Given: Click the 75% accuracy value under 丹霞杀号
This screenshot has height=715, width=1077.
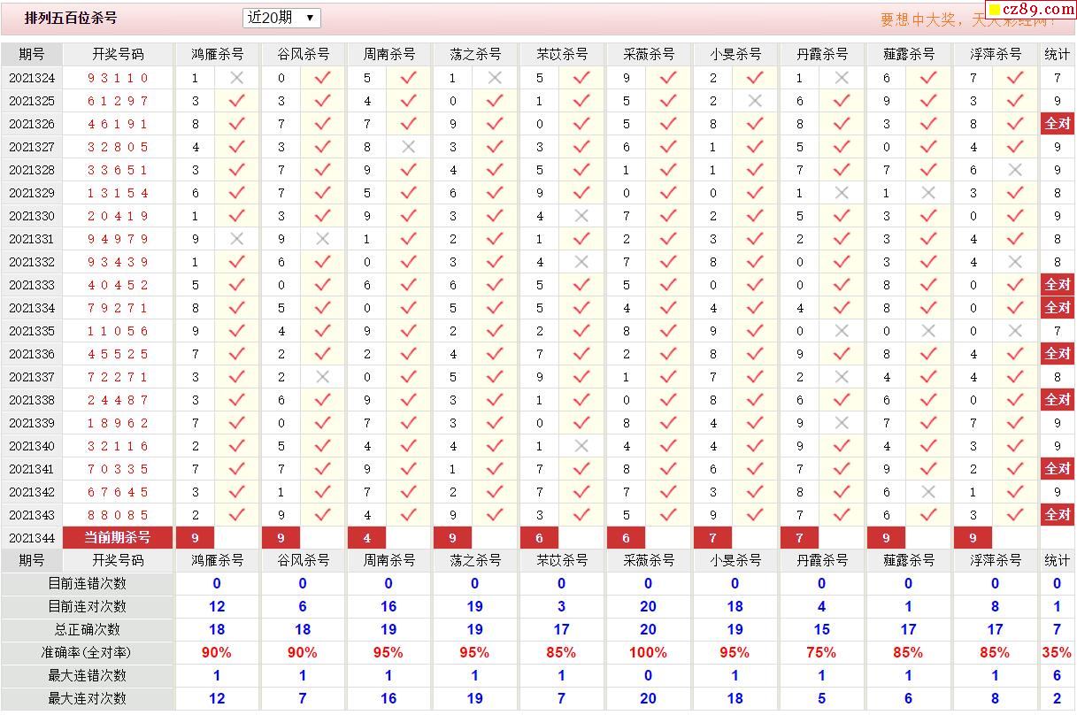Looking at the screenshot, I should [821, 653].
